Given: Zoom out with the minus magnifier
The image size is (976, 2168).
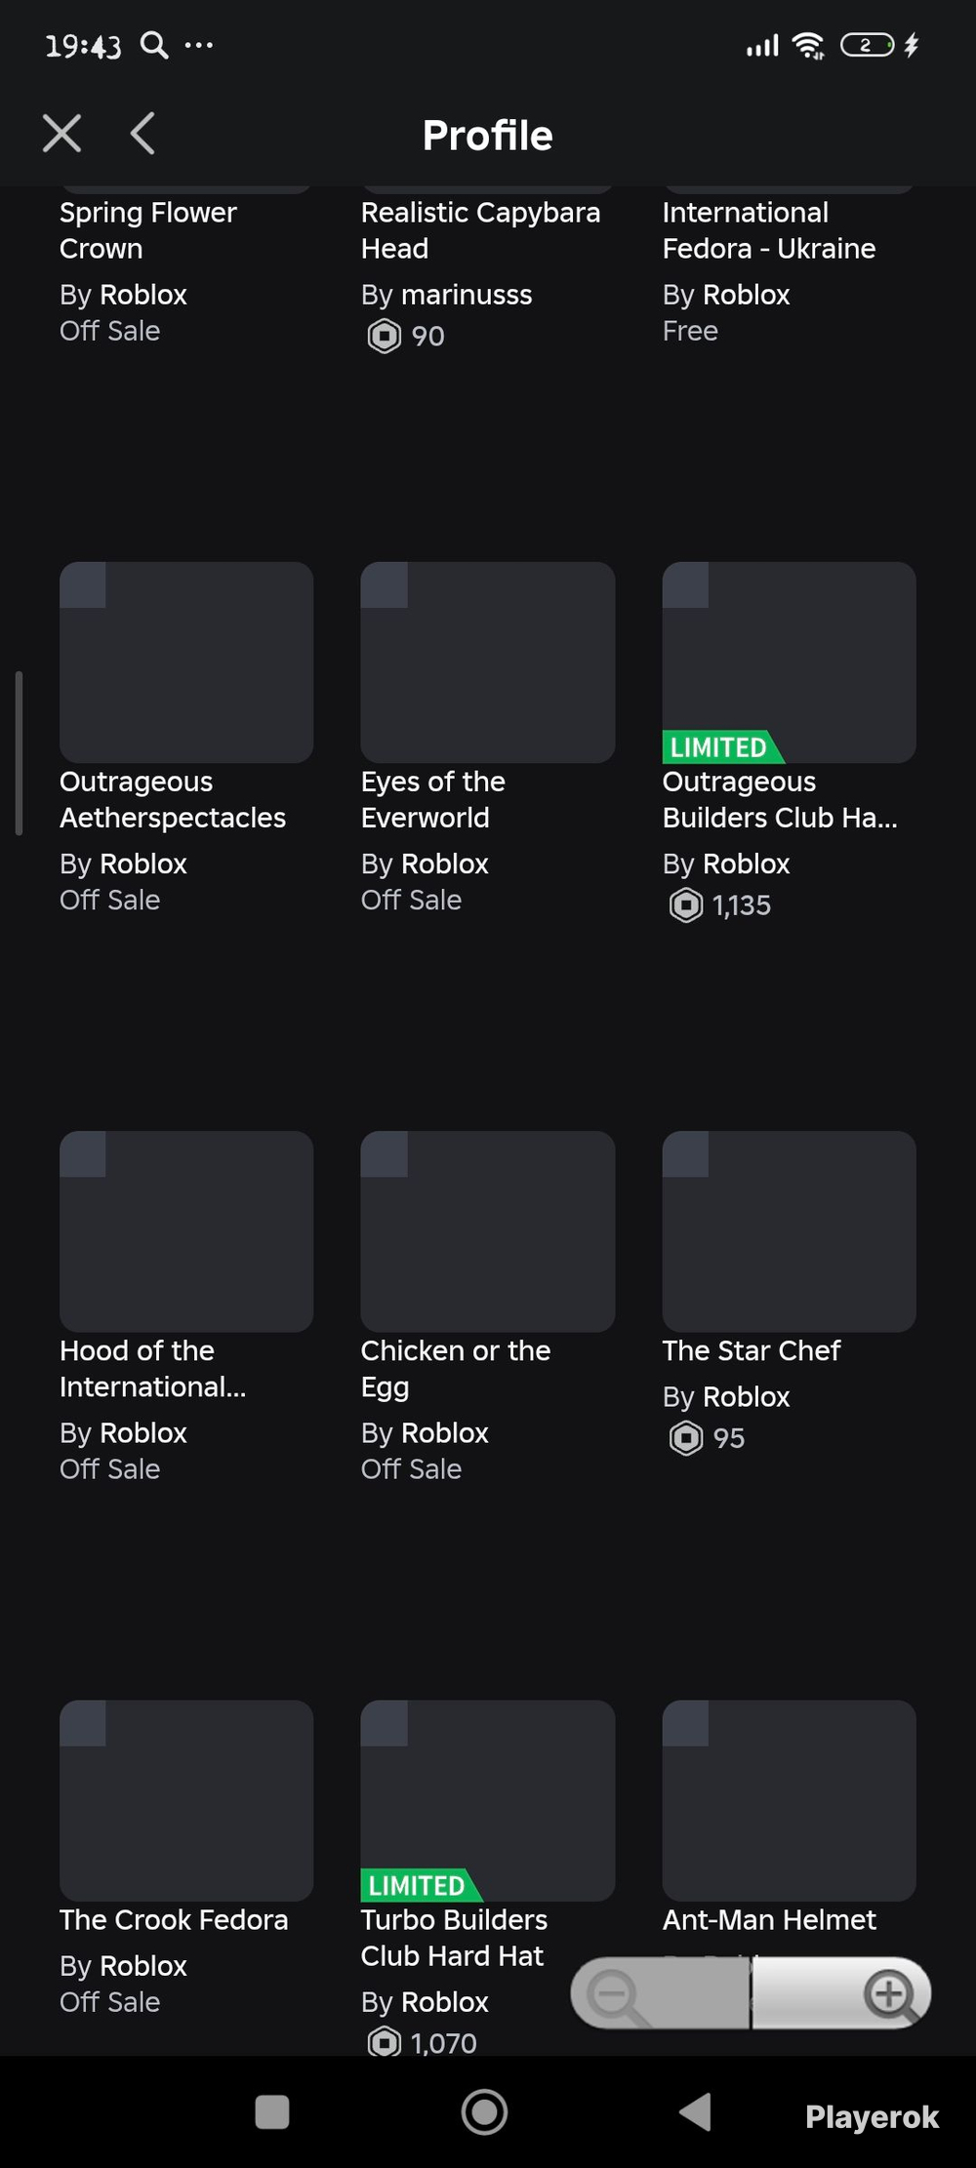Looking at the screenshot, I should point(617,1994).
